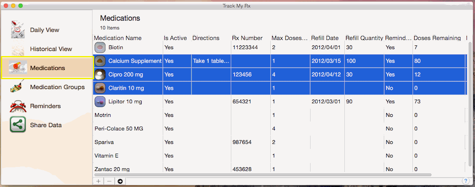Switch to Historical View
475x187 pixels.
coord(51,49)
